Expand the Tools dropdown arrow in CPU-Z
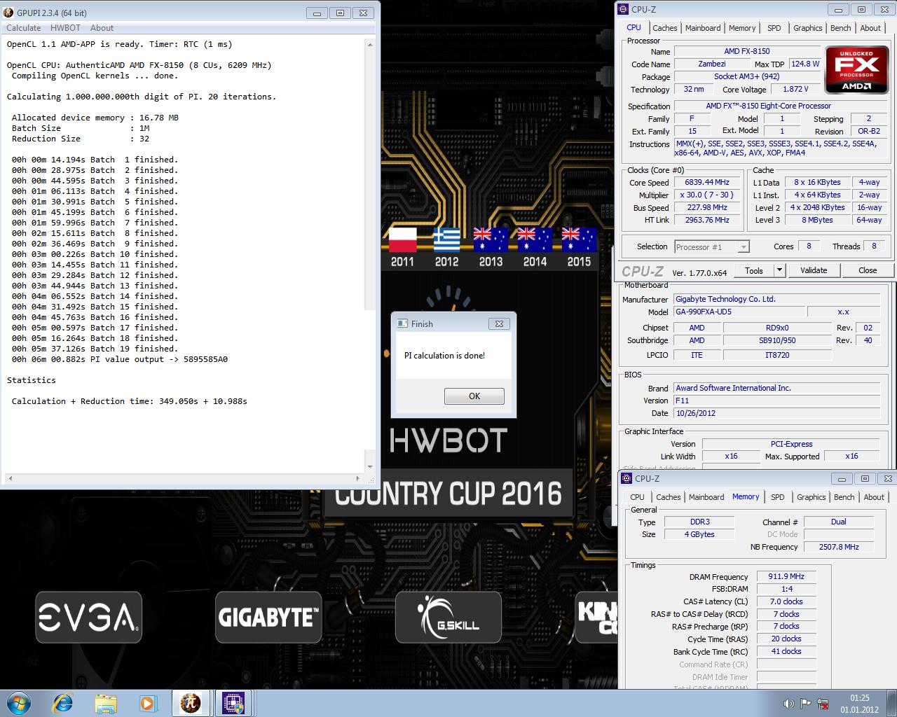Image resolution: width=897 pixels, height=717 pixels. click(779, 270)
